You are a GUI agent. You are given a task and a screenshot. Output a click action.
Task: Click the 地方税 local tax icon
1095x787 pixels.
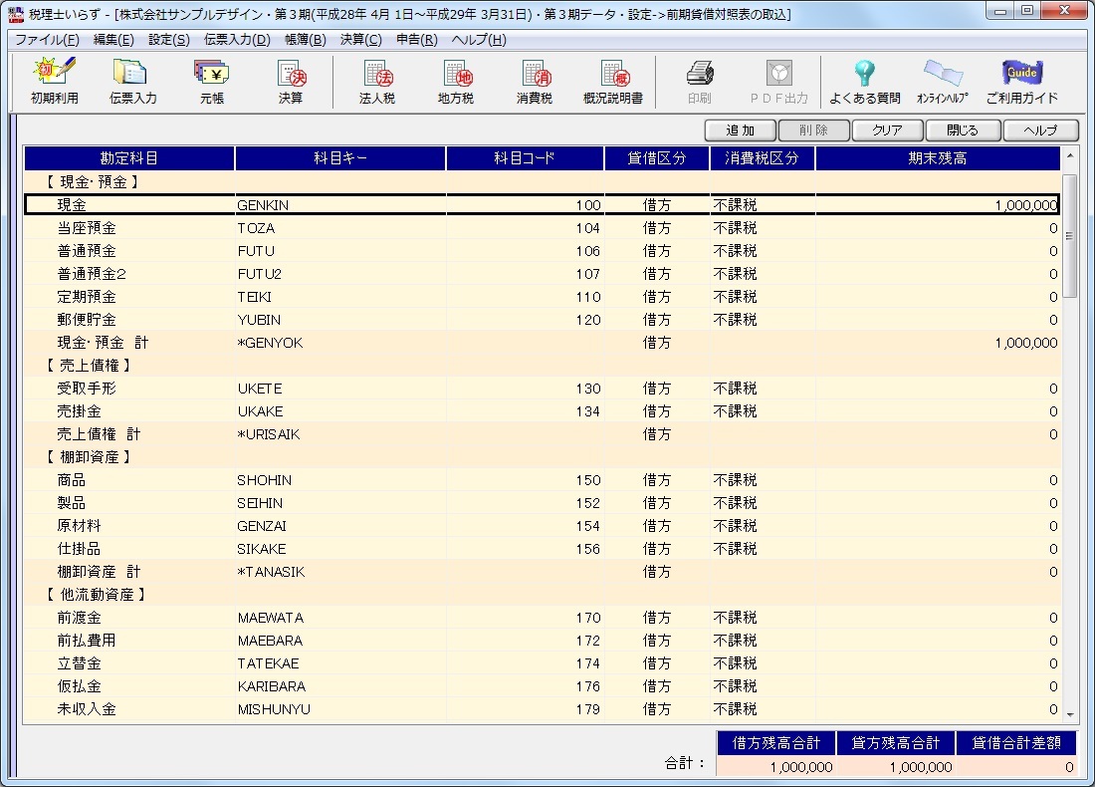point(456,82)
